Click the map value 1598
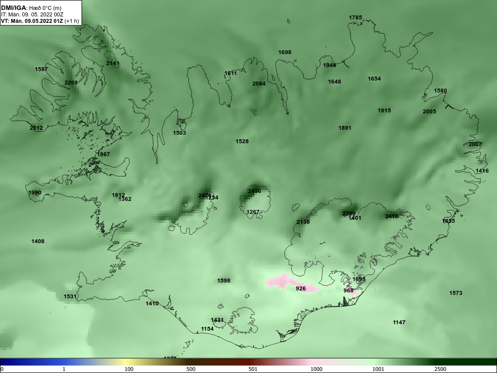Screen dimensions: 497x373 [x=224, y=280]
